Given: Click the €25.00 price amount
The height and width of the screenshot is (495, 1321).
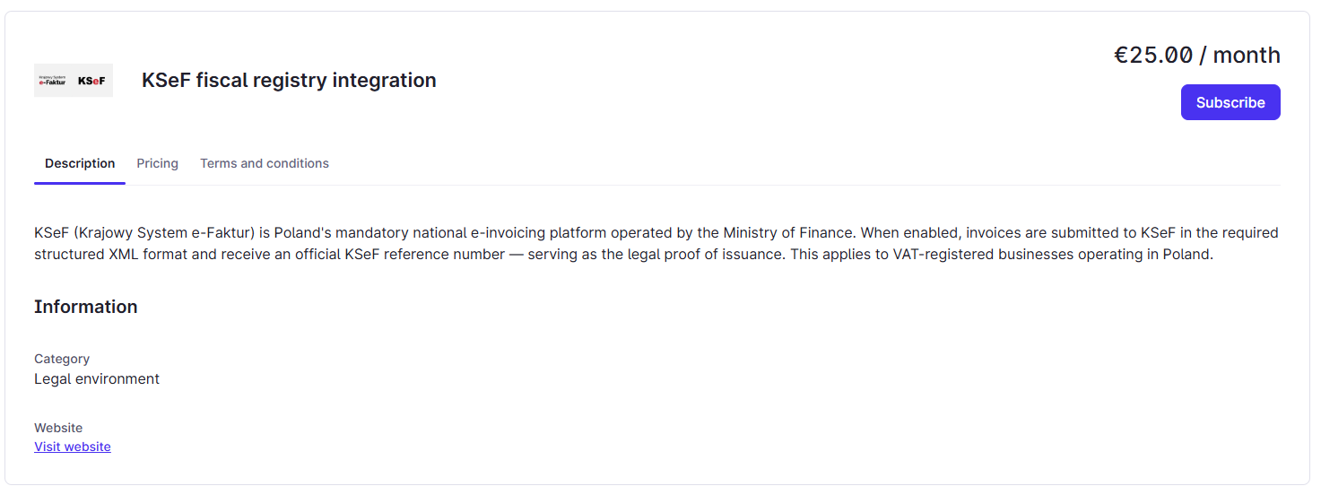Looking at the screenshot, I should point(1152,55).
